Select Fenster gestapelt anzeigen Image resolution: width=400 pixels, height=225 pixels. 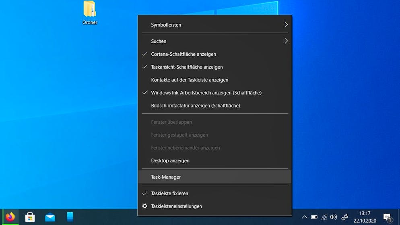click(215, 135)
